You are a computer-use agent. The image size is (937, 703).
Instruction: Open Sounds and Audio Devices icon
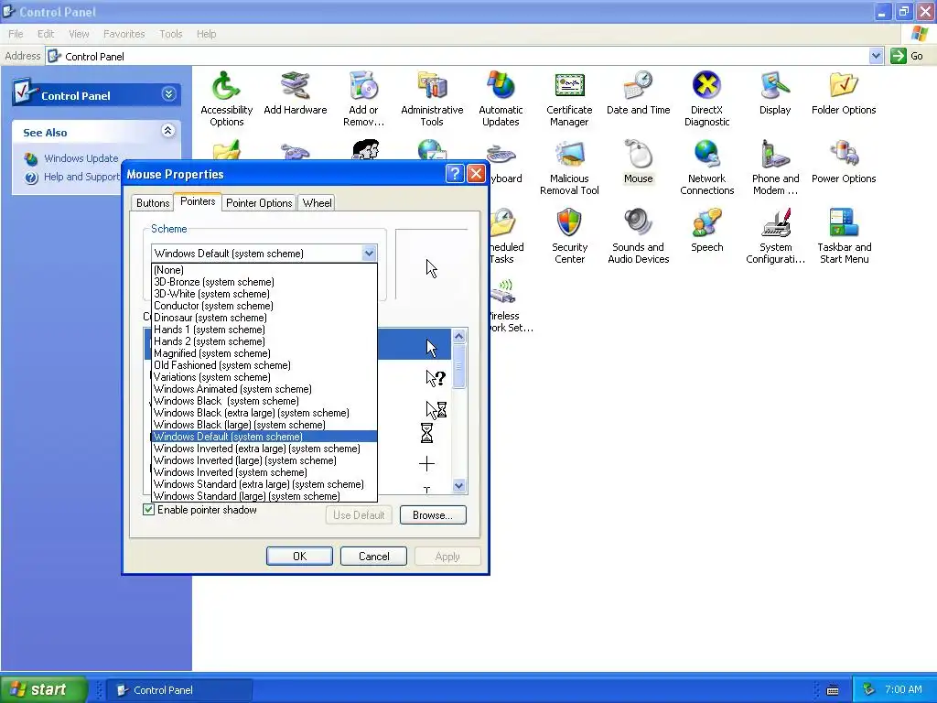(638, 236)
